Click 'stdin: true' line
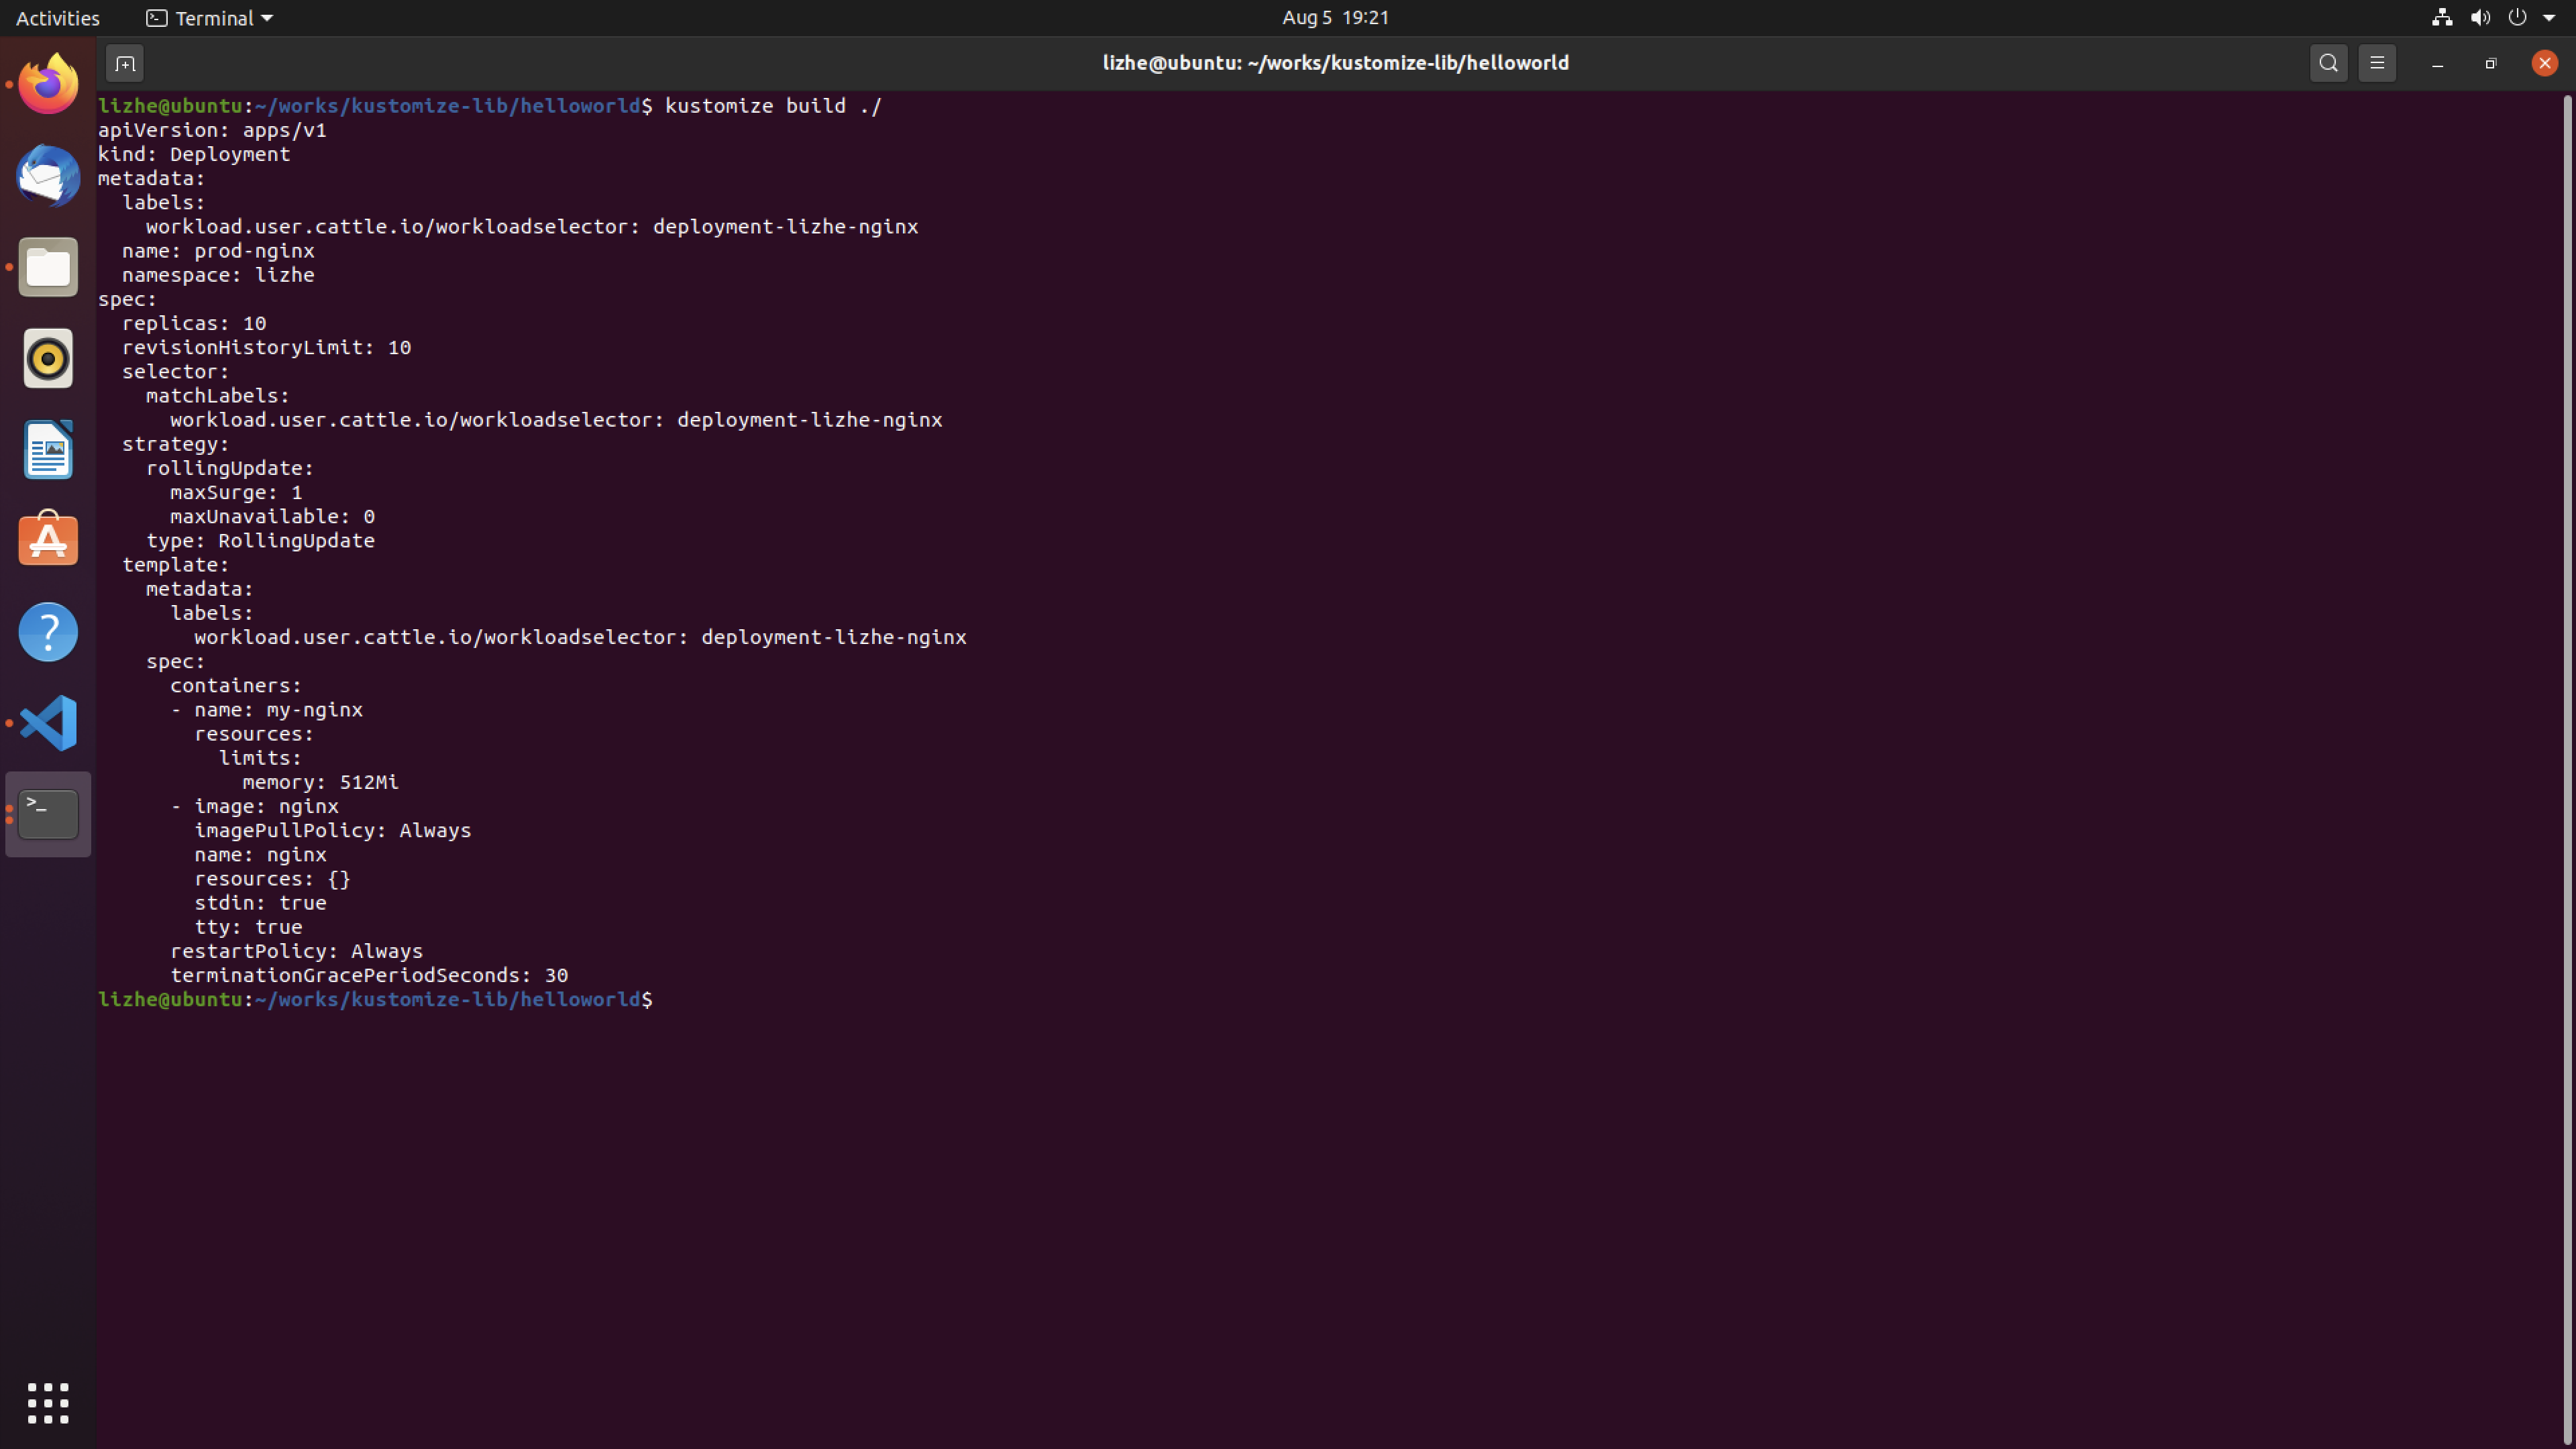The image size is (2576, 1449). [x=260, y=903]
